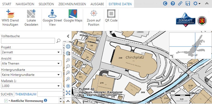Click the help question mark button

point(172,4)
